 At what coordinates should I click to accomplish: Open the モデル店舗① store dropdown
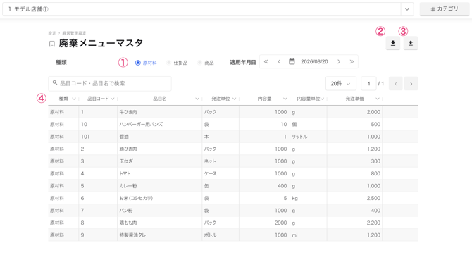[407, 9]
